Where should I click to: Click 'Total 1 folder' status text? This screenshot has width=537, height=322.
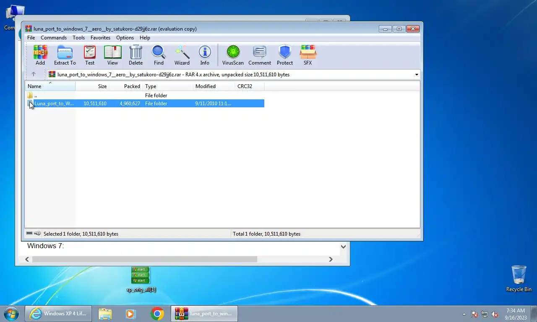[x=266, y=234]
